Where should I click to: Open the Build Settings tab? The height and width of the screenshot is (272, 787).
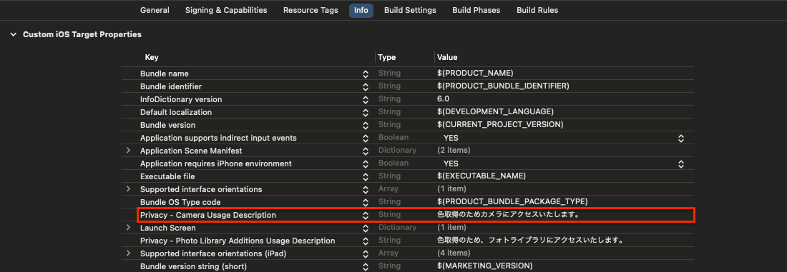pos(410,10)
